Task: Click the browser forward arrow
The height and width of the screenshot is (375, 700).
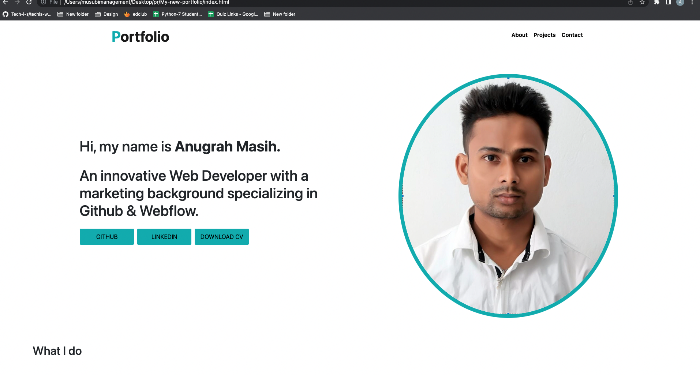Action: pyautogui.click(x=17, y=2)
